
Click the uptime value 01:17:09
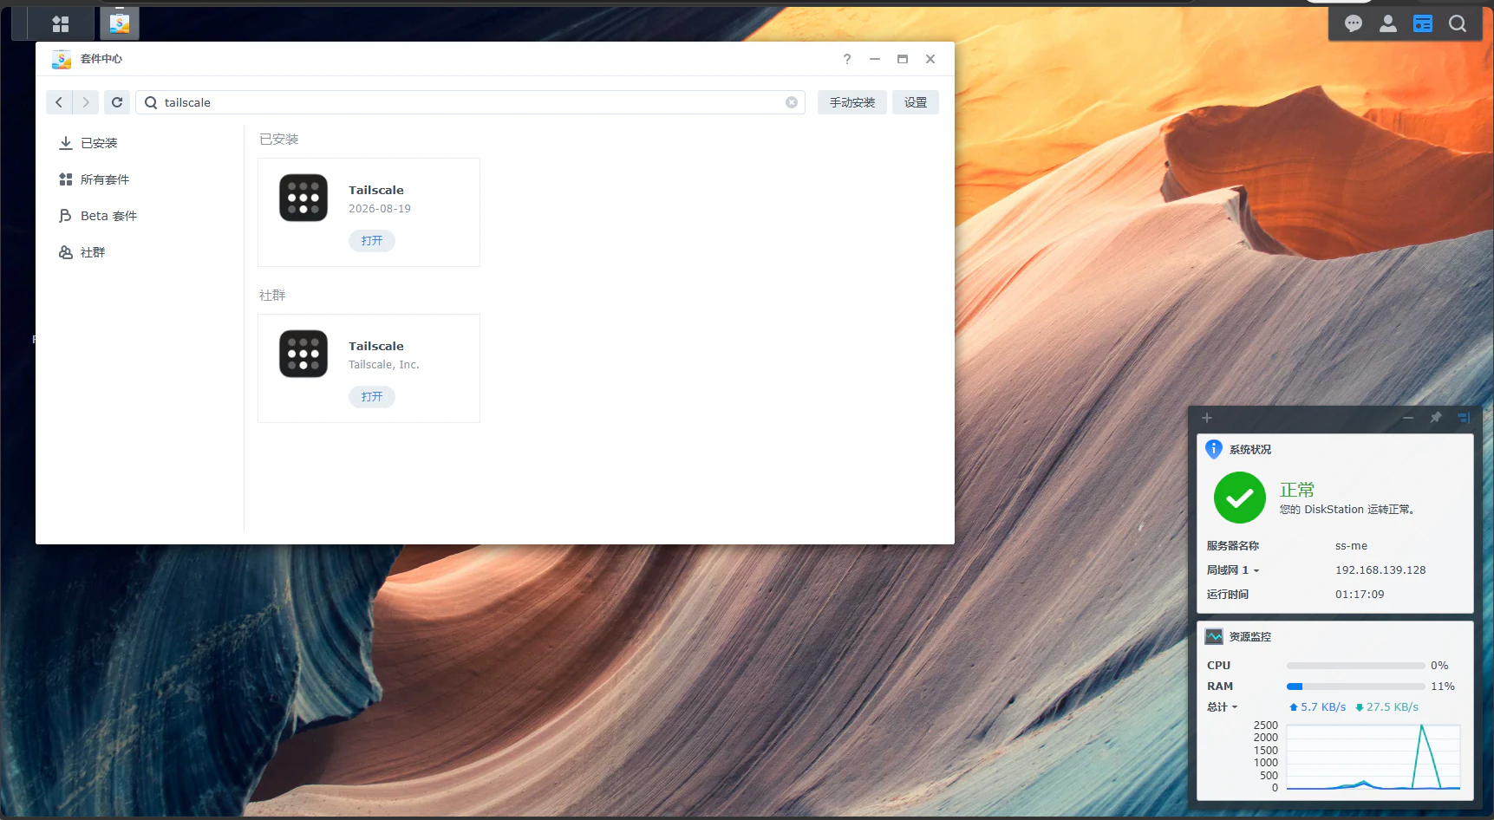click(1360, 595)
